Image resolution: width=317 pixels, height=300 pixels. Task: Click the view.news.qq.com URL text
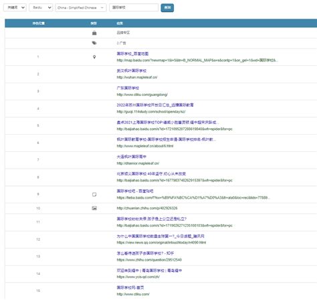pyautogui.click(x=161, y=243)
